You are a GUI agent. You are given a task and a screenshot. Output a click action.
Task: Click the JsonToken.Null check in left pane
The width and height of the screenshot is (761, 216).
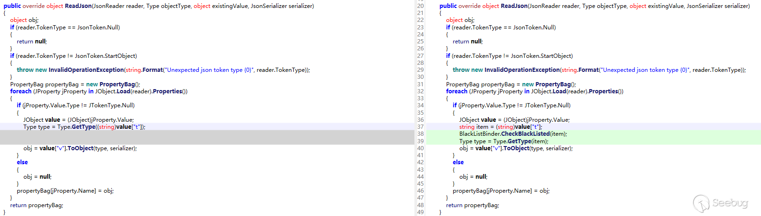[65, 28]
